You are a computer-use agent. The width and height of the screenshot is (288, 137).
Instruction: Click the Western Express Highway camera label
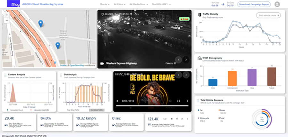(121, 64)
